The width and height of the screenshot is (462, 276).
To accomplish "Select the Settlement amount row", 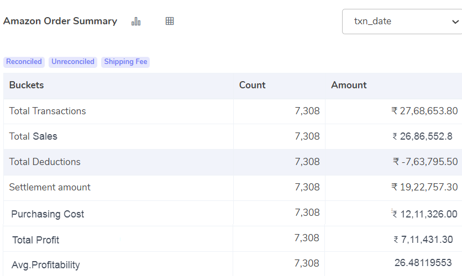I will pos(233,188).
